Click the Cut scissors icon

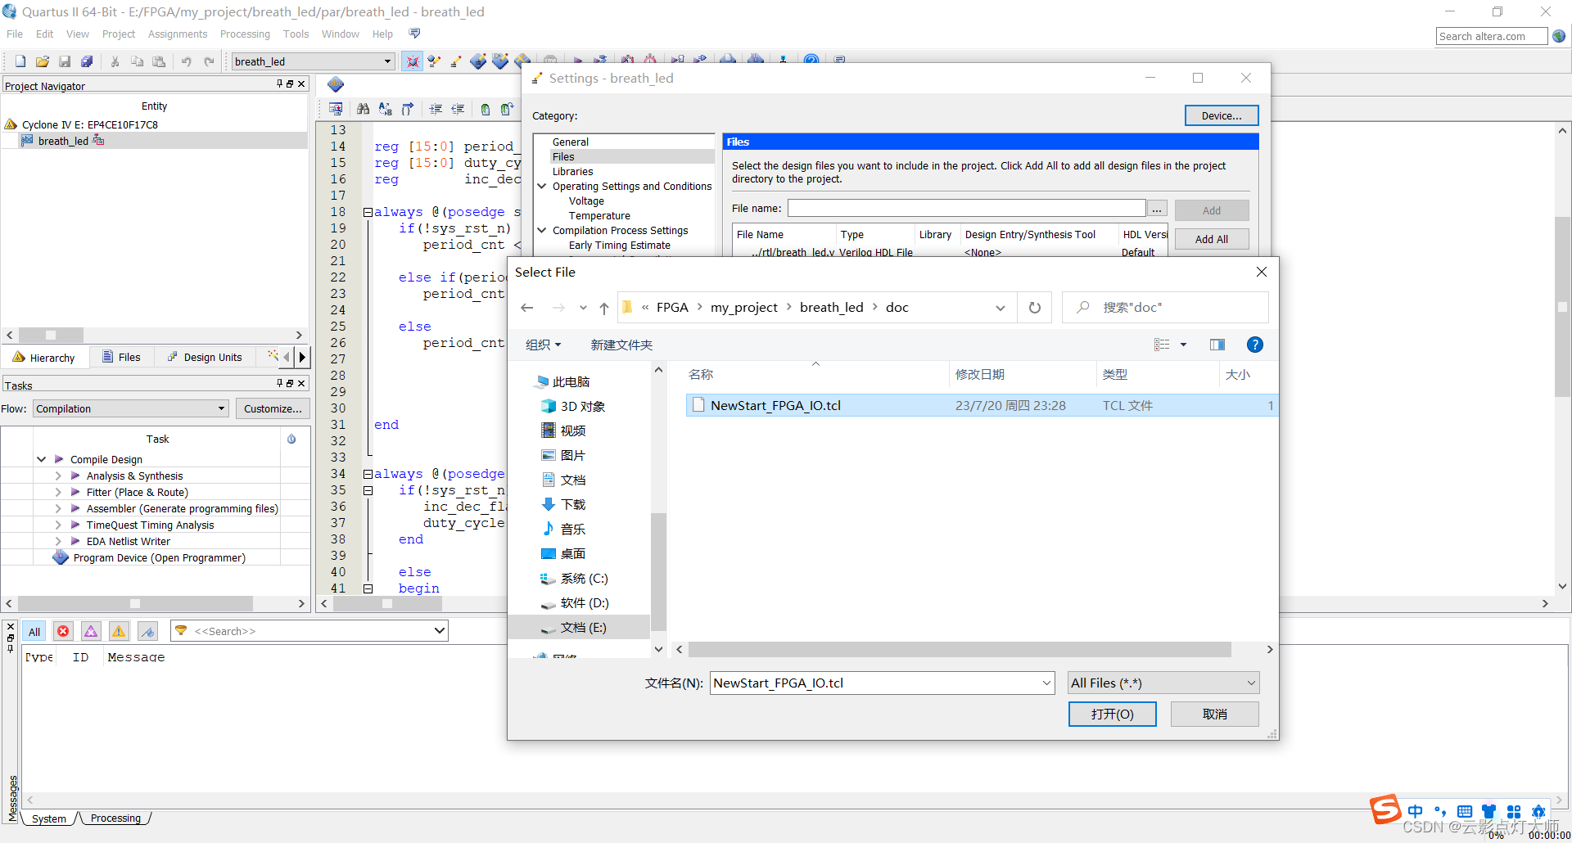click(115, 61)
